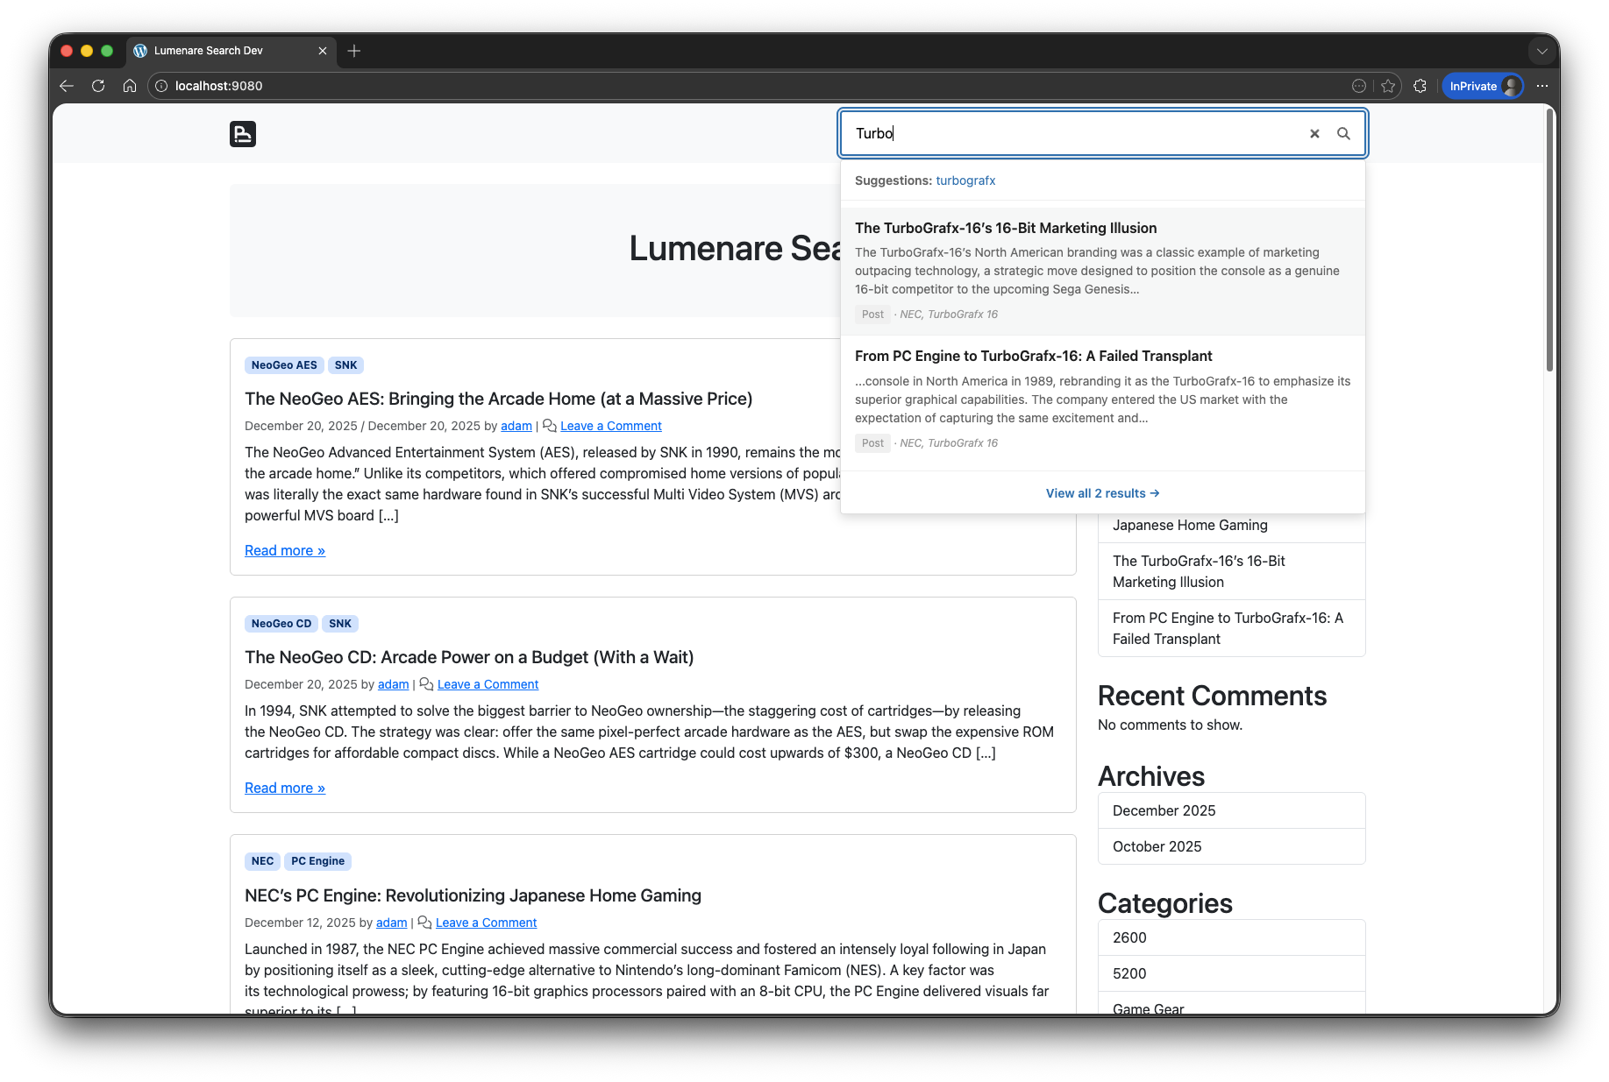Focus the search input field
This screenshot has height=1082, width=1609.
pyautogui.click(x=1074, y=134)
